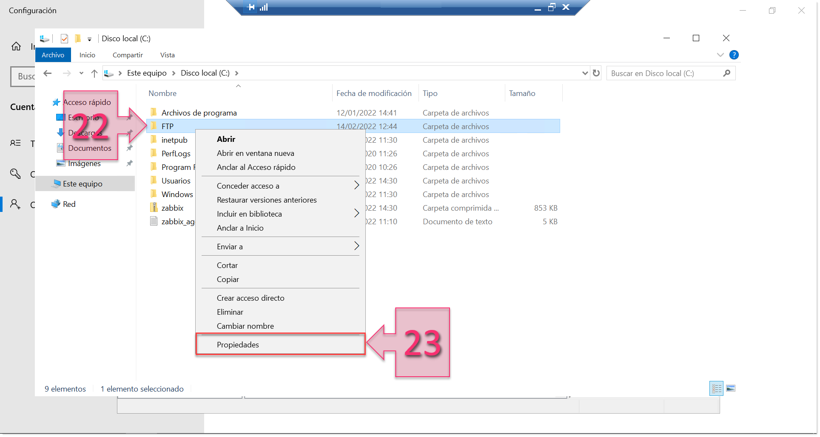820x437 pixels.
Task: Click the blue Help question mark button
Action: 734,54
